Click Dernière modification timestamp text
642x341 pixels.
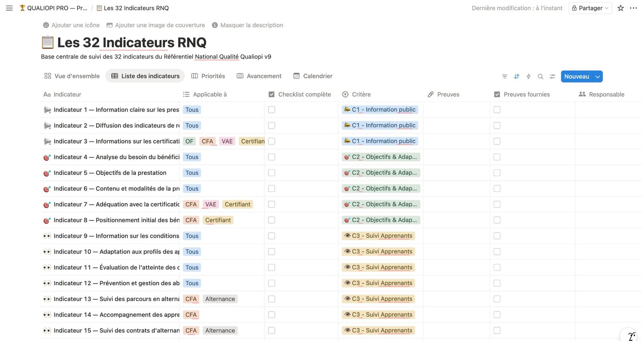pyautogui.click(x=517, y=8)
